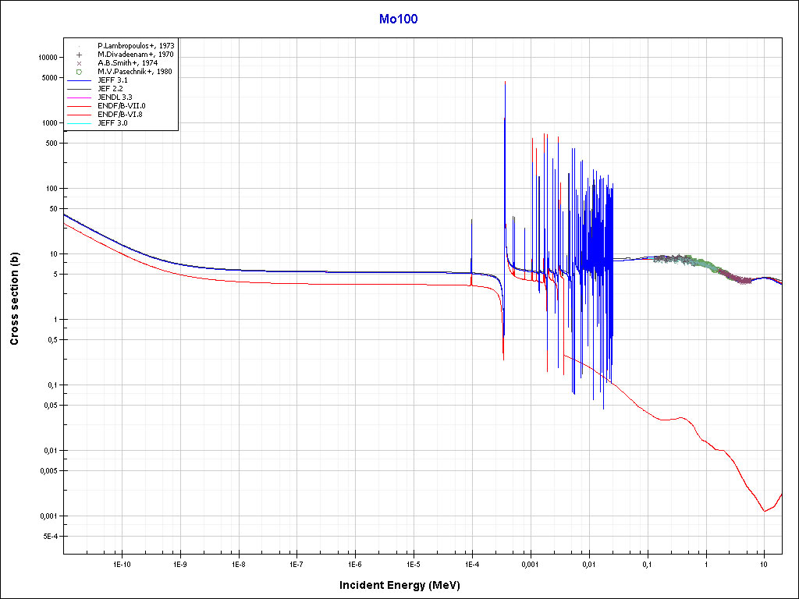Select the JEF 2.2 legend label
This screenshot has width=799, height=599.
click(x=112, y=89)
